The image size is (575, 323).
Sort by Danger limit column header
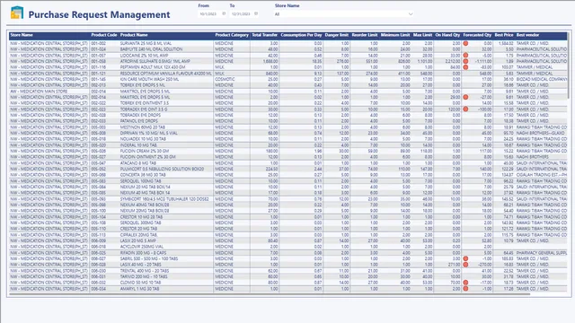click(337, 35)
